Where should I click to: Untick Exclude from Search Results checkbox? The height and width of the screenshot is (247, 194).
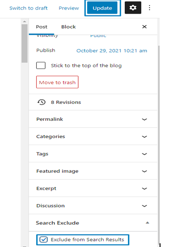click(44, 240)
